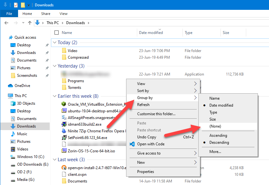This screenshot has width=269, height=185.
Task: Open the Music folder in navigation pane
Action: 22,134
